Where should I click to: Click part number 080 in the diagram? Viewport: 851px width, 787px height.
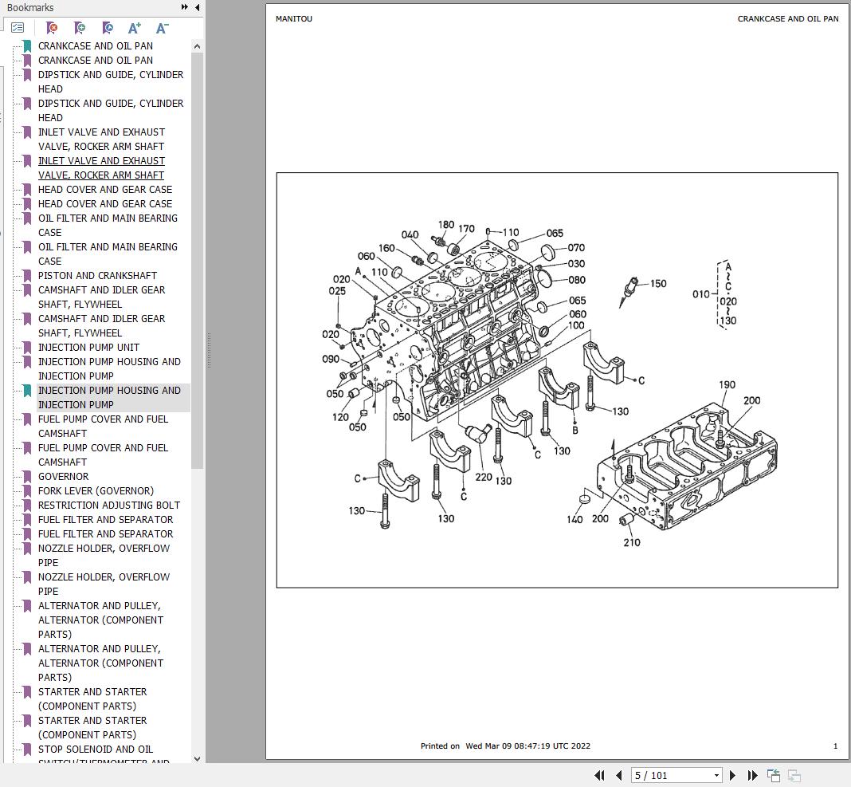[577, 280]
